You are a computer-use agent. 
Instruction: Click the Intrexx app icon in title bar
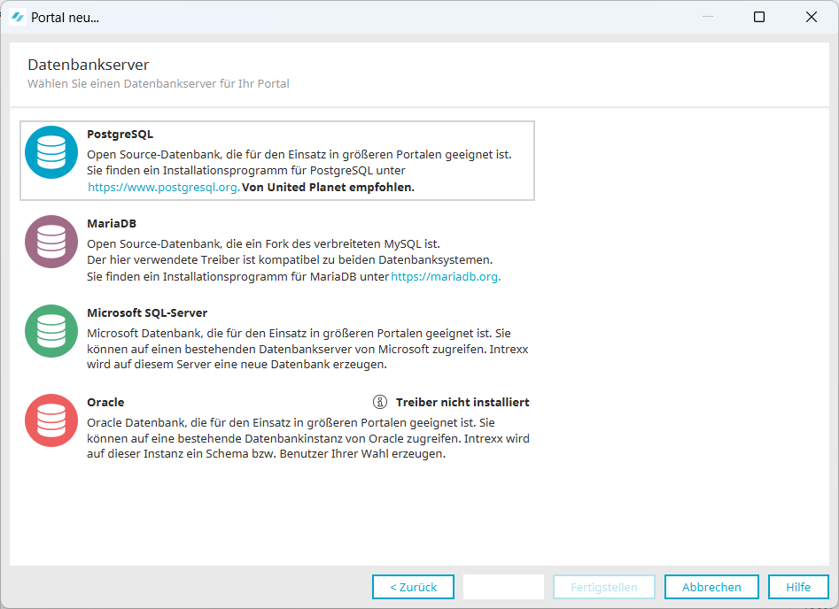(x=17, y=17)
